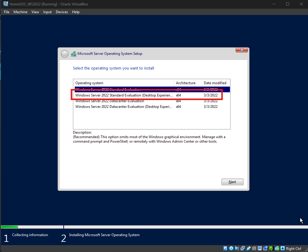Click the Next button
Image resolution: width=308 pixels, height=252 pixels.
pyautogui.click(x=232, y=182)
